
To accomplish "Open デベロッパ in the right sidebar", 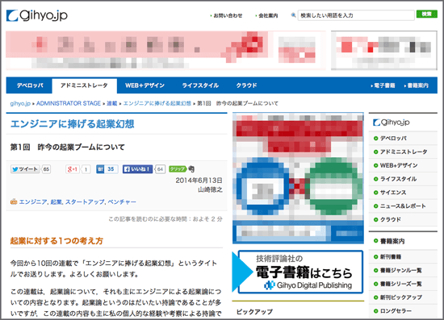I will tap(393, 138).
